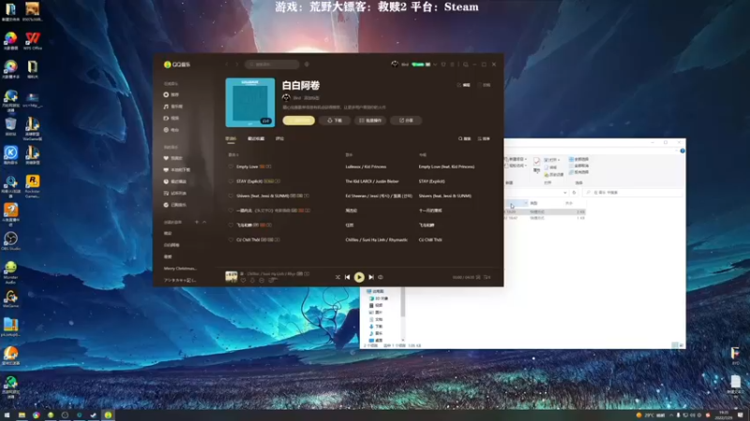Click the QQ Music search box
This screenshot has height=421, width=750.
pos(272,65)
